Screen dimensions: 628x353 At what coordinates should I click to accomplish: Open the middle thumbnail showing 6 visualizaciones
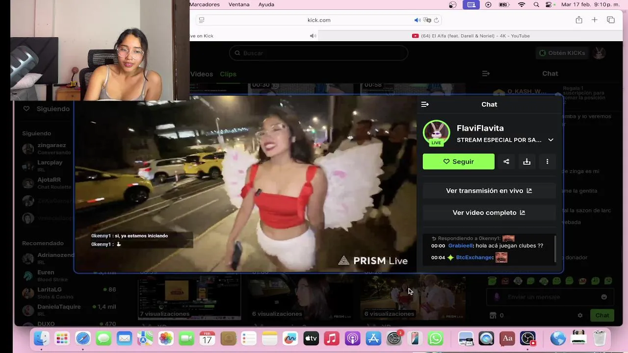[301, 298]
